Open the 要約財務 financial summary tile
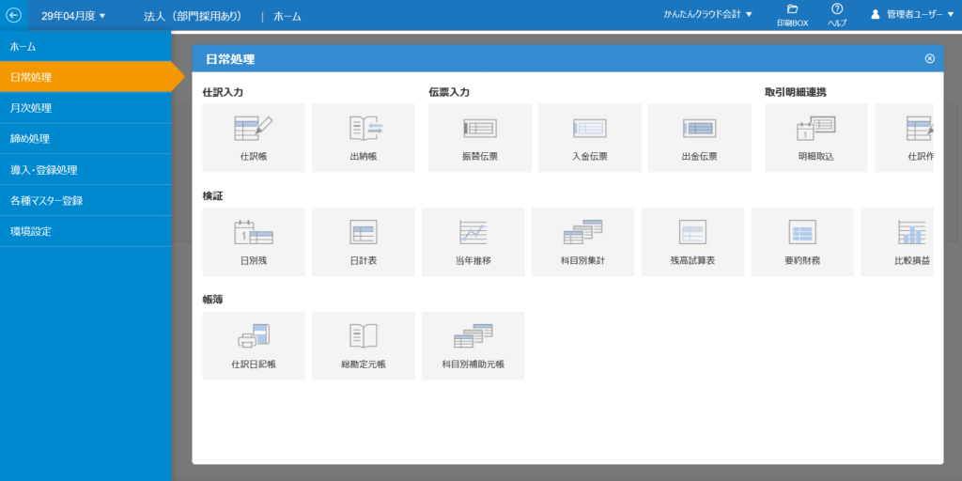The height and width of the screenshot is (481, 962). [802, 242]
